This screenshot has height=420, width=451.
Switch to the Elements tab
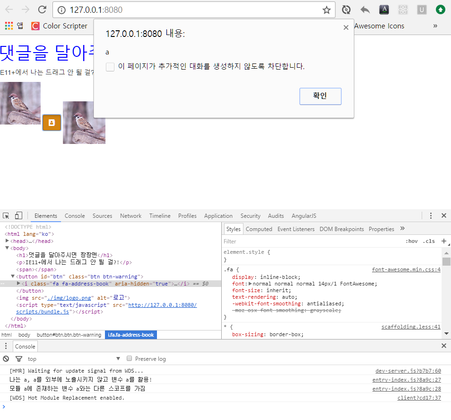coord(46,216)
